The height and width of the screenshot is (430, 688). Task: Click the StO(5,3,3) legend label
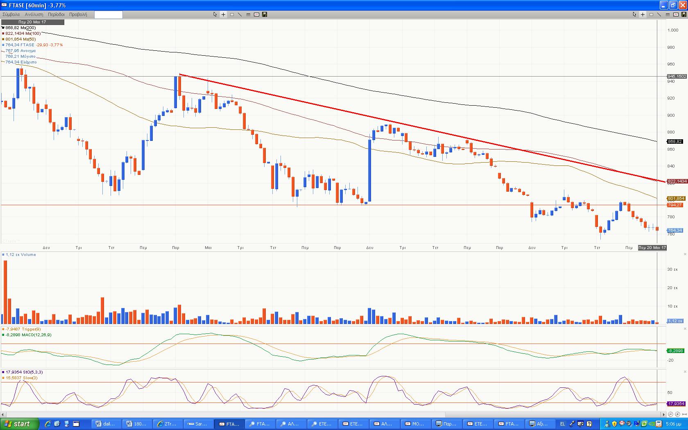pos(22,372)
